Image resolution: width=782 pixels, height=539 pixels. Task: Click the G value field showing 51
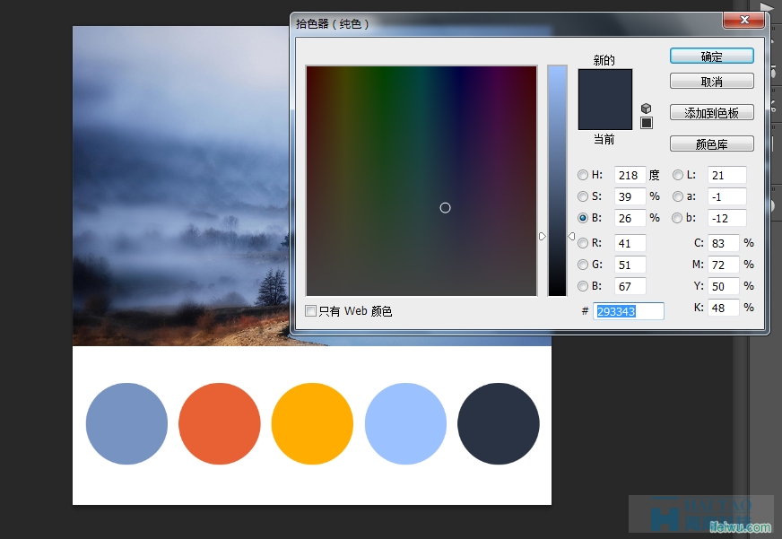[x=630, y=265]
